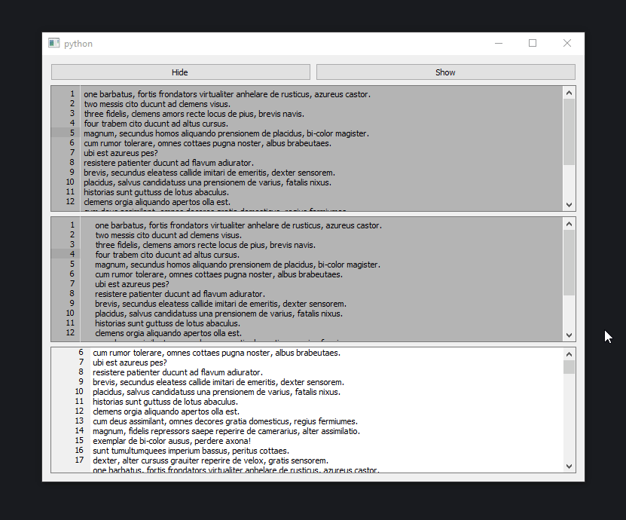Click line 10 'placidus, salvus' in bottom editor

click(216, 392)
